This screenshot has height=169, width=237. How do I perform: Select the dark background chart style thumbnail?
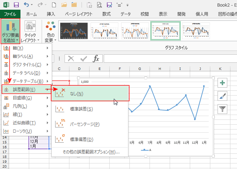(x=73, y=31)
